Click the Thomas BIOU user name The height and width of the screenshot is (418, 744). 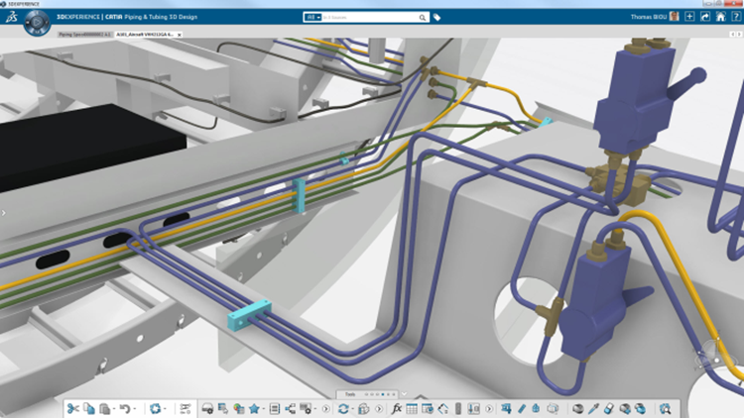pos(651,17)
